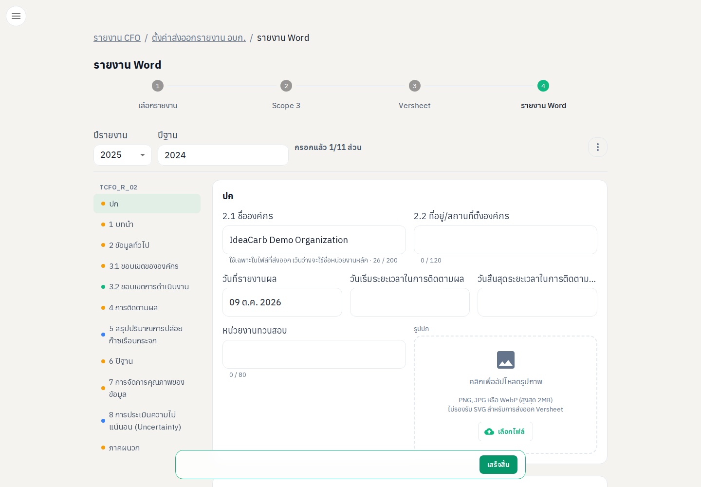
Task: Open section 3.2 ขอบเขตการดำเนินงาน
Action: click(147, 287)
